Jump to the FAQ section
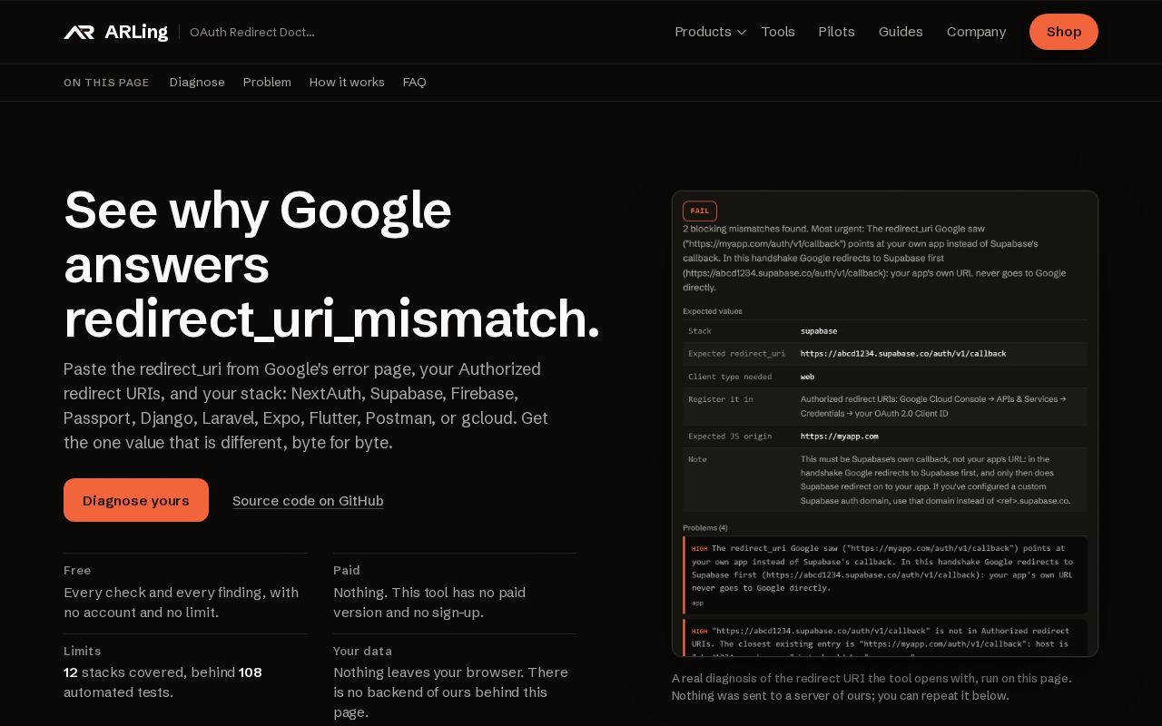 coord(414,82)
